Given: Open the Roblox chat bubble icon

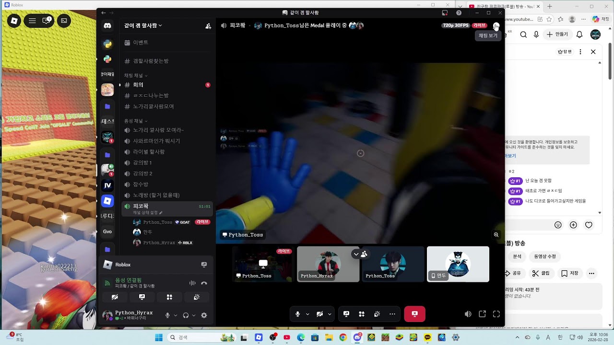Looking at the screenshot, I should point(47,21).
